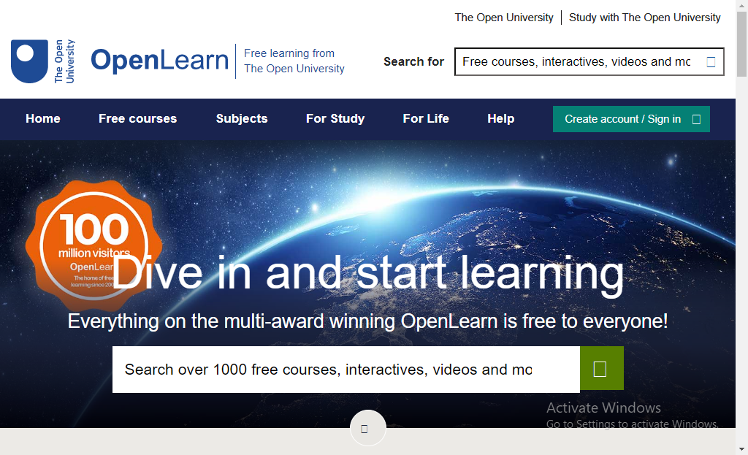The image size is (748, 455).
Task: Open the Free courses menu item
Action: coord(138,119)
